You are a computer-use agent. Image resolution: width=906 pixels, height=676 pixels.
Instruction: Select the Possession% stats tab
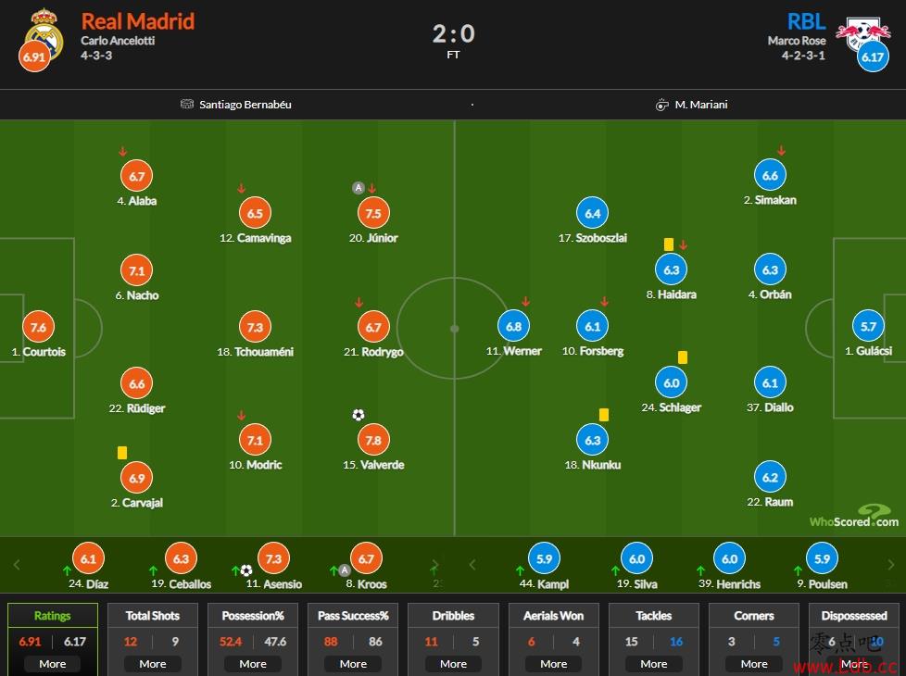tap(253, 615)
